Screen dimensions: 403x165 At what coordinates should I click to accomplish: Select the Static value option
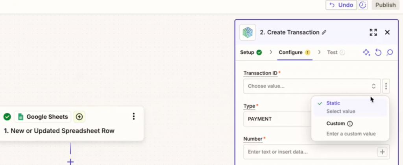(x=350, y=107)
